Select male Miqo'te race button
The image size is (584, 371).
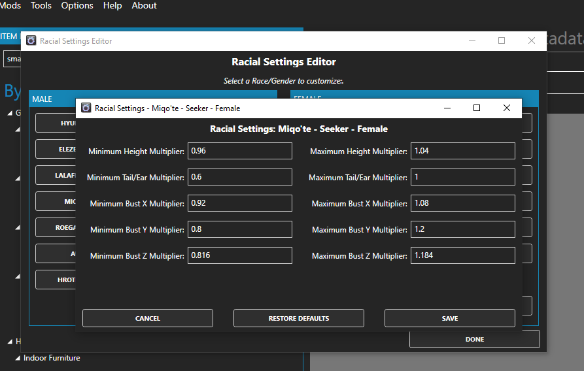56,201
